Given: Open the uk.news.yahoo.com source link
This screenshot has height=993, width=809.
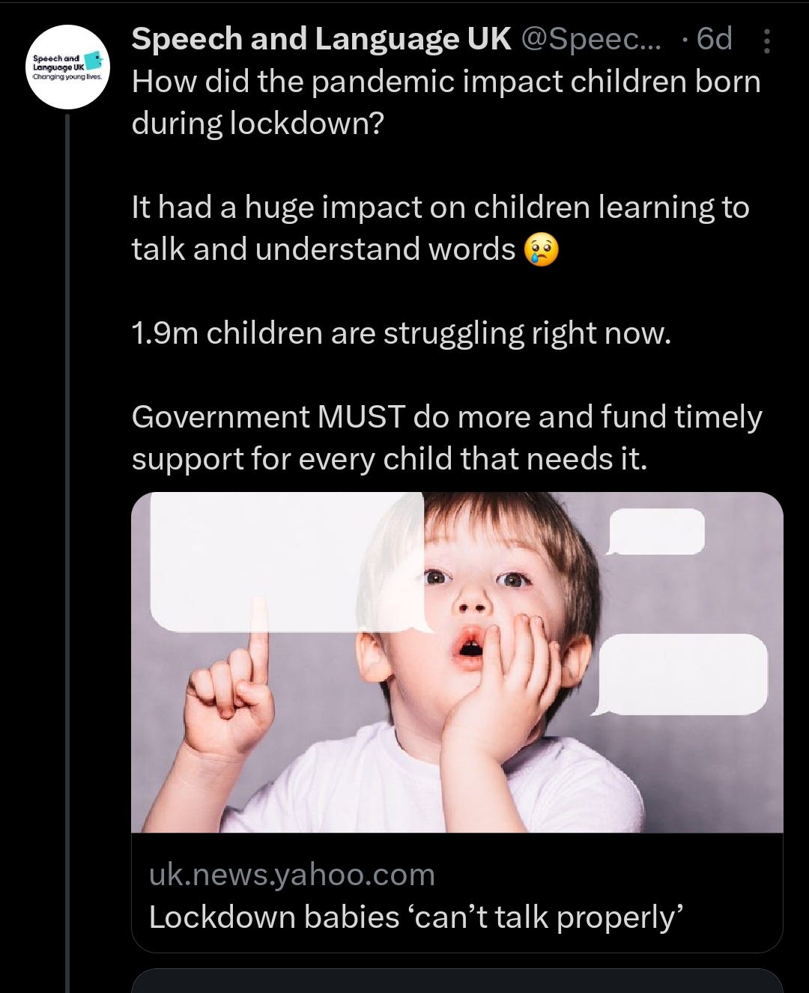Looking at the screenshot, I should (292, 875).
